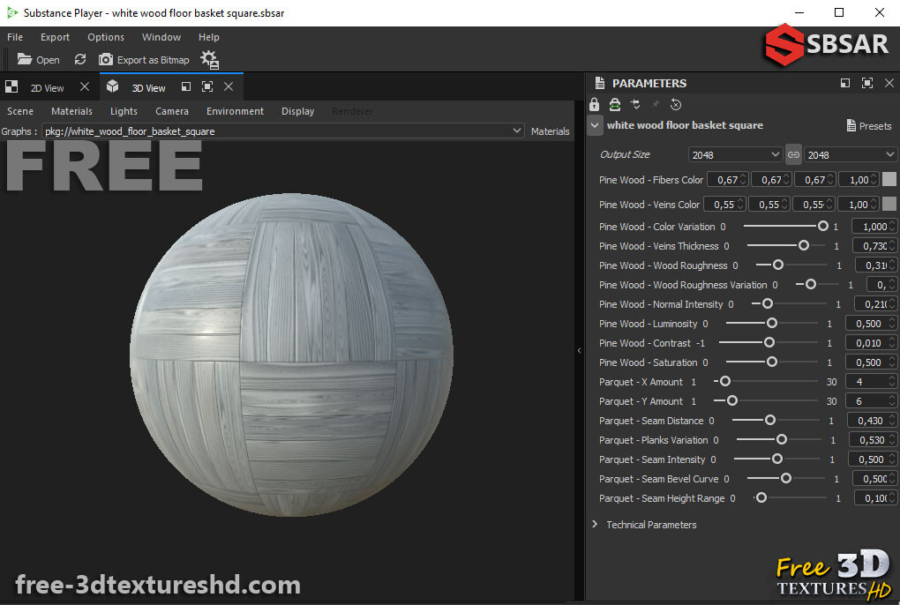Toggle the parameter lock icon
The width and height of the screenshot is (900, 605).
595,104
